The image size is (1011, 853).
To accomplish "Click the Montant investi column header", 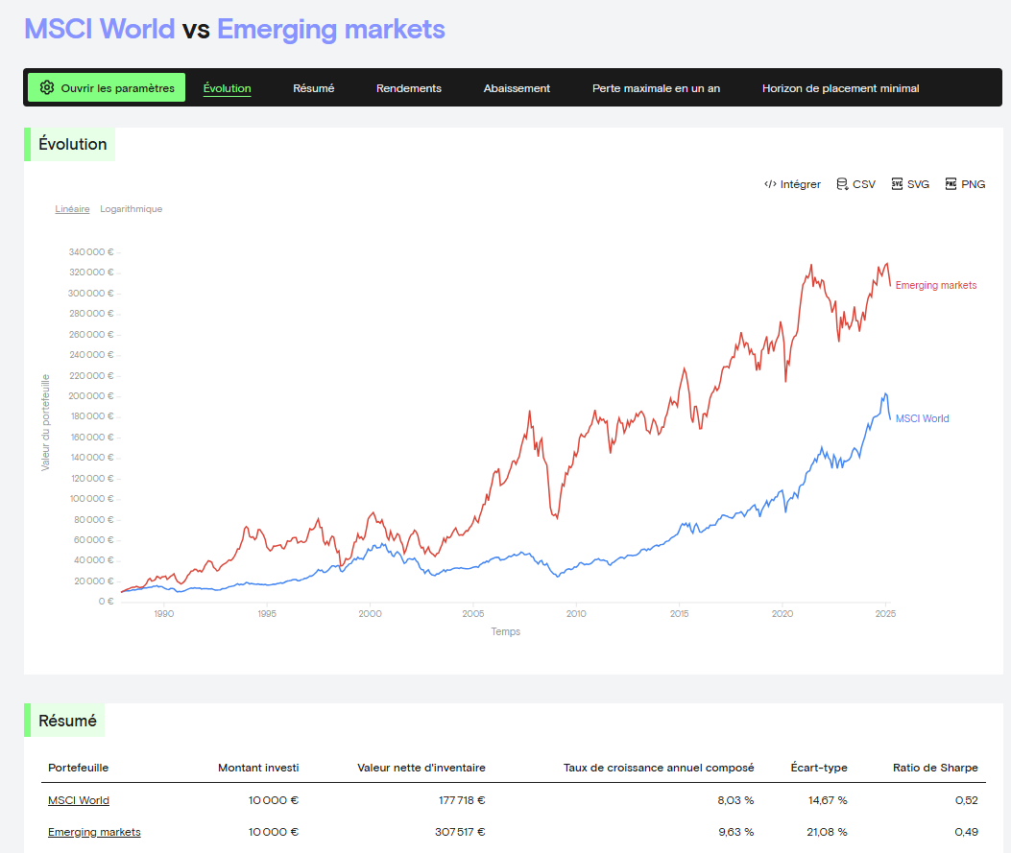I will click(258, 768).
